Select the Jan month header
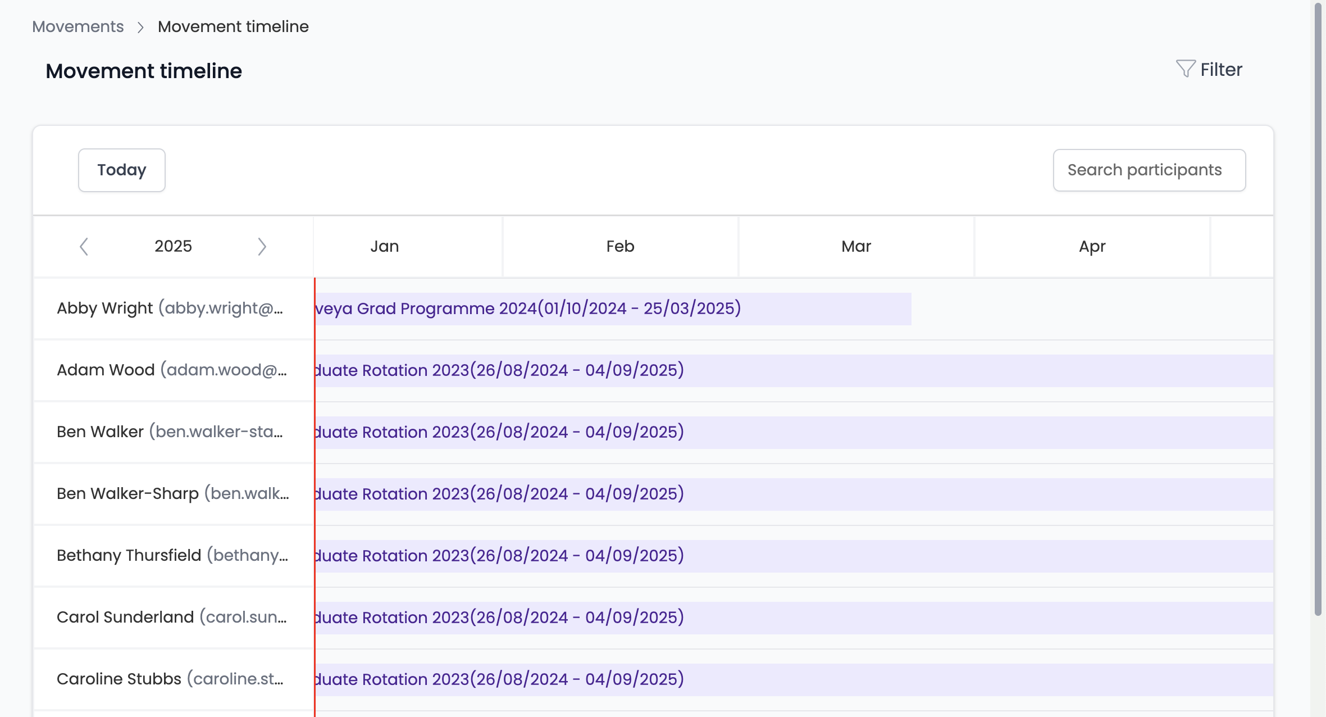 385,246
